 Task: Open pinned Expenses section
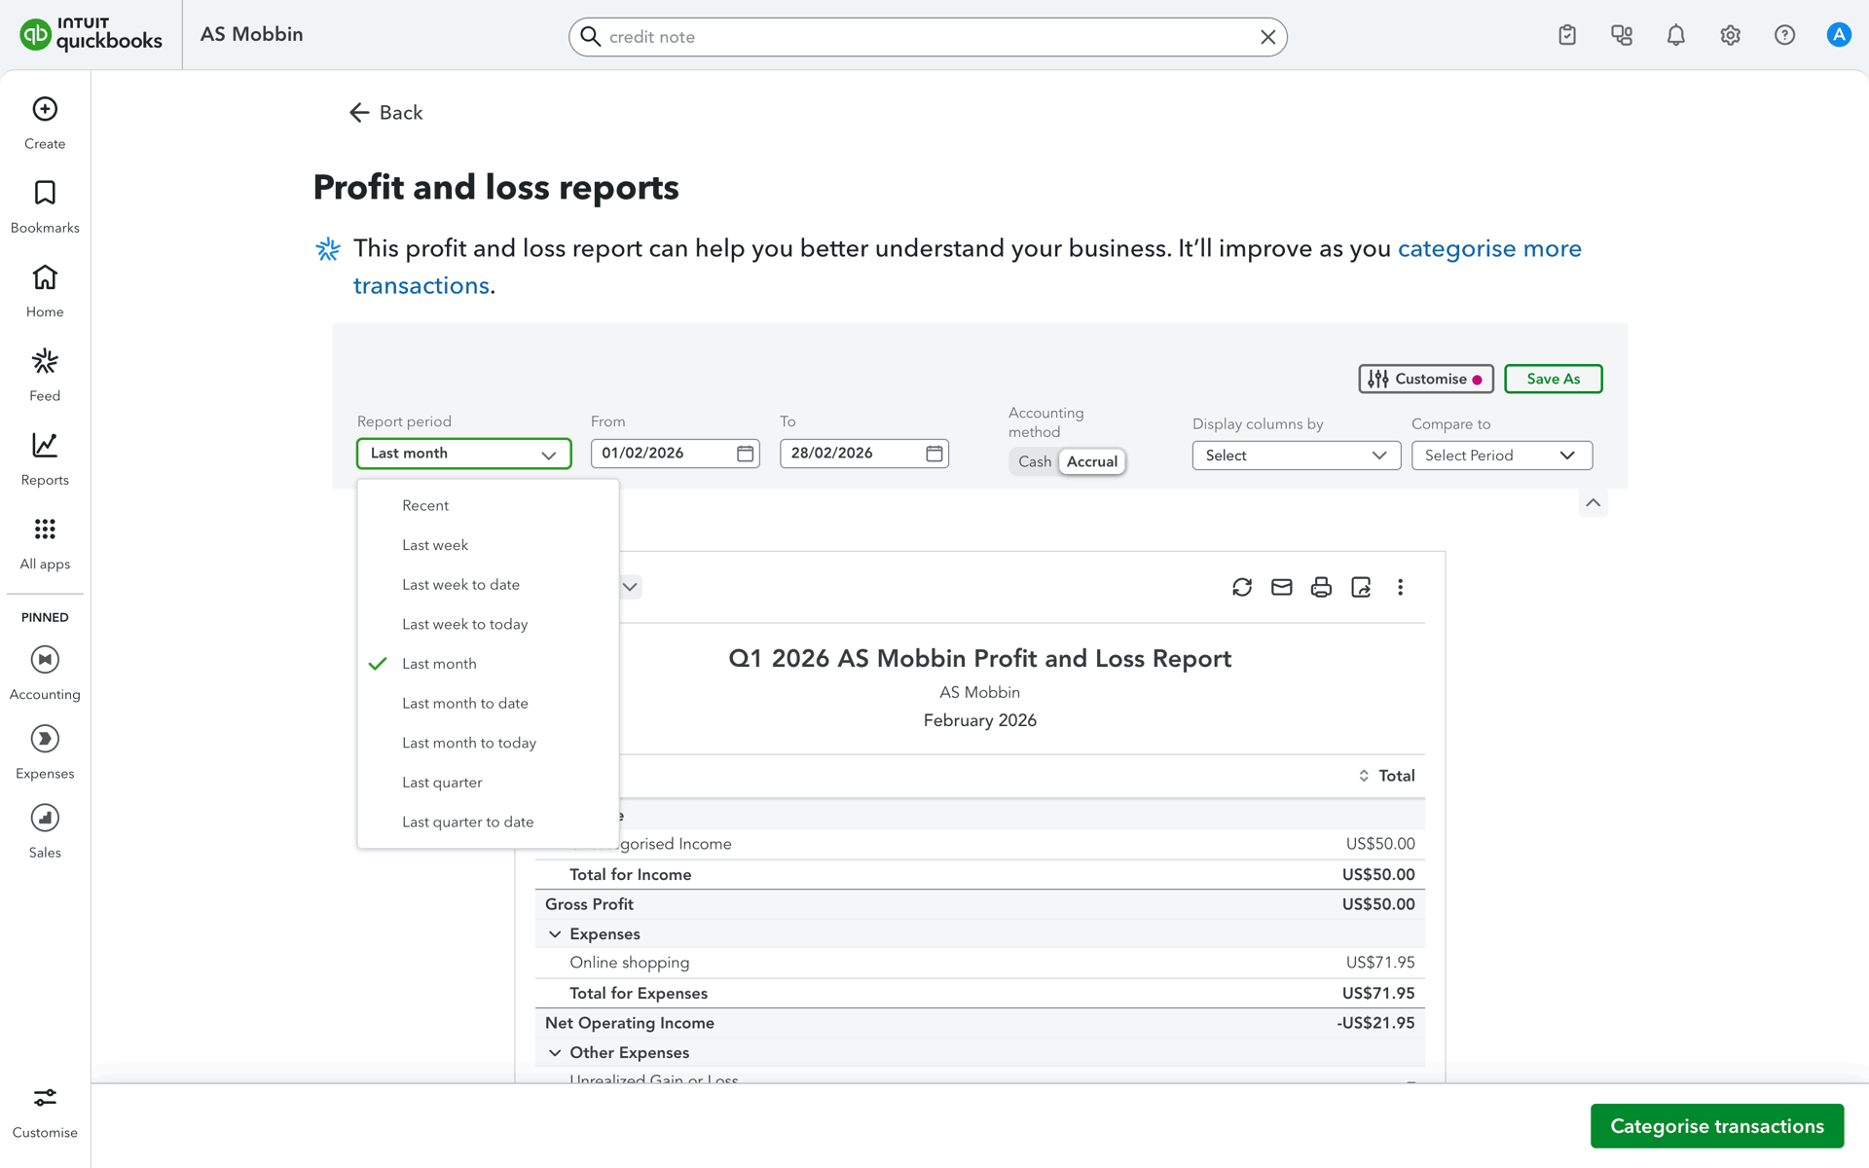[45, 752]
